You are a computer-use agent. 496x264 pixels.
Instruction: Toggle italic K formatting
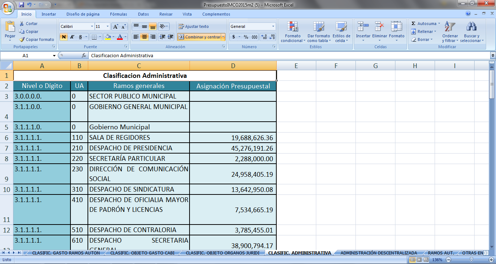coord(72,37)
